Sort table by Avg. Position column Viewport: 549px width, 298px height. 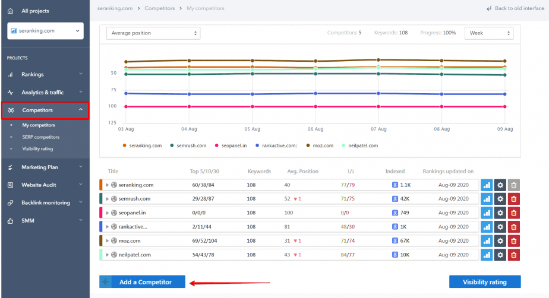click(x=302, y=172)
